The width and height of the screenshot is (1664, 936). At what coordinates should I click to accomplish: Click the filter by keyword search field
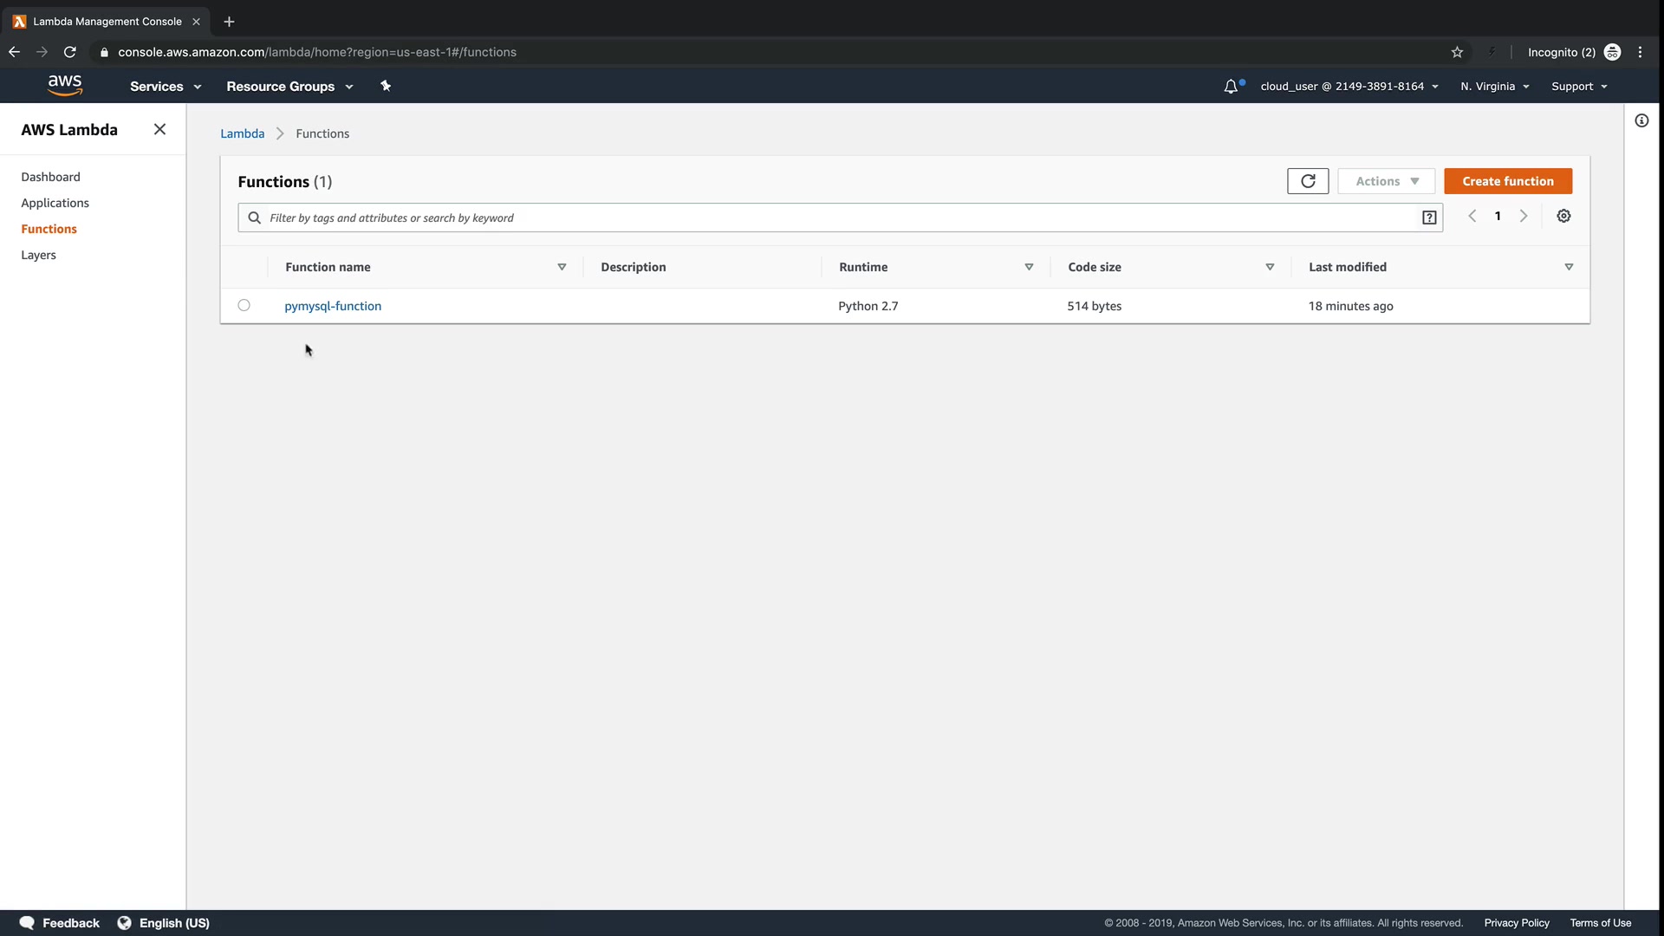coord(832,218)
